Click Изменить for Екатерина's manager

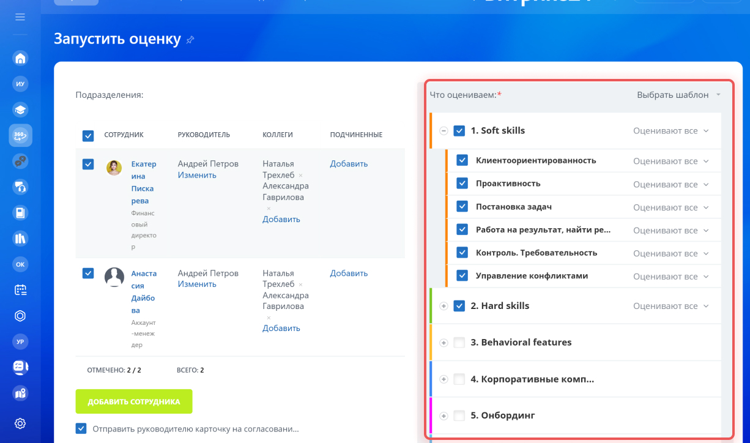(197, 175)
